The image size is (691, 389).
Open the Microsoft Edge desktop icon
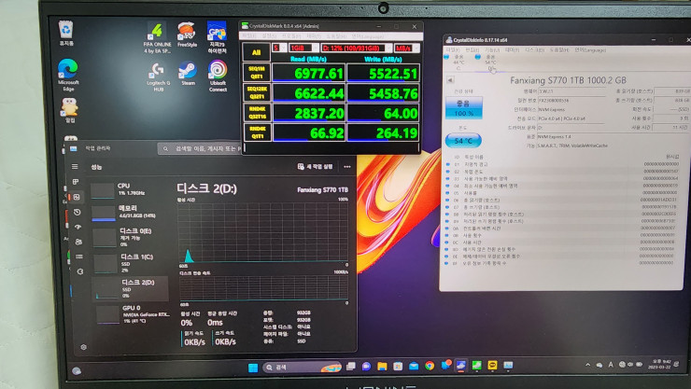click(68, 75)
